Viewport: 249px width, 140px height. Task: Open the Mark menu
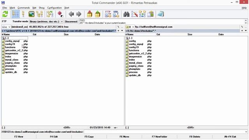click(x=12, y=8)
